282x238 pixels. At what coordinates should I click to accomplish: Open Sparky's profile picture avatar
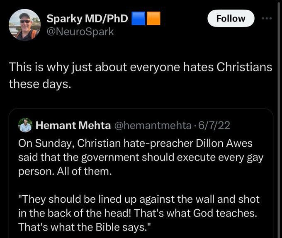click(x=24, y=25)
